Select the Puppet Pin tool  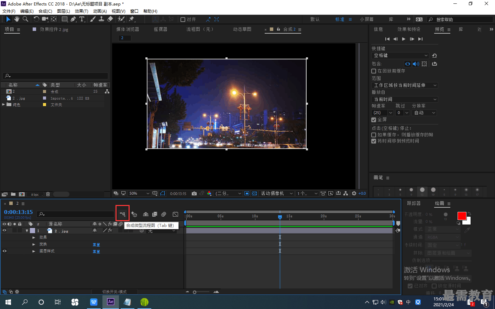click(131, 19)
